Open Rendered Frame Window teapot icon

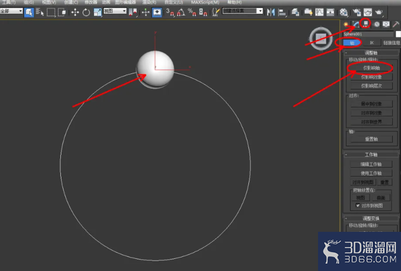click(x=367, y=12)
